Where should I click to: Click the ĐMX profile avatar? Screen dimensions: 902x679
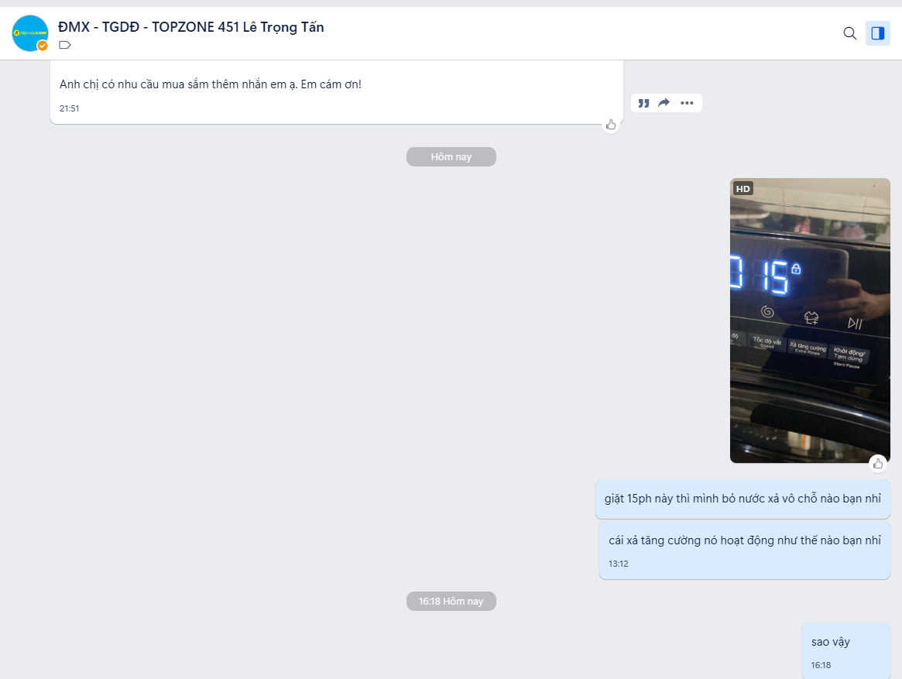point(29,33)
